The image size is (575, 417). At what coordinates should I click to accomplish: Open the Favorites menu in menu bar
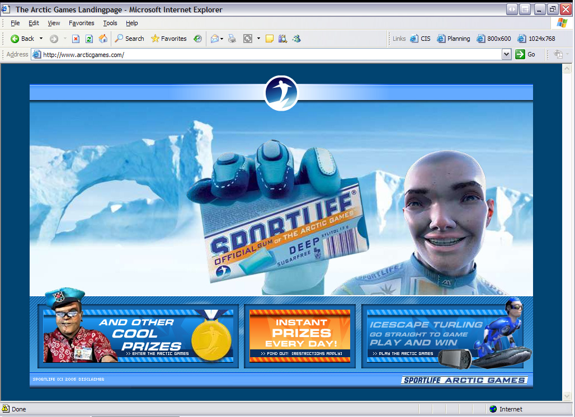pyautogui.click(x=82, y=23)
